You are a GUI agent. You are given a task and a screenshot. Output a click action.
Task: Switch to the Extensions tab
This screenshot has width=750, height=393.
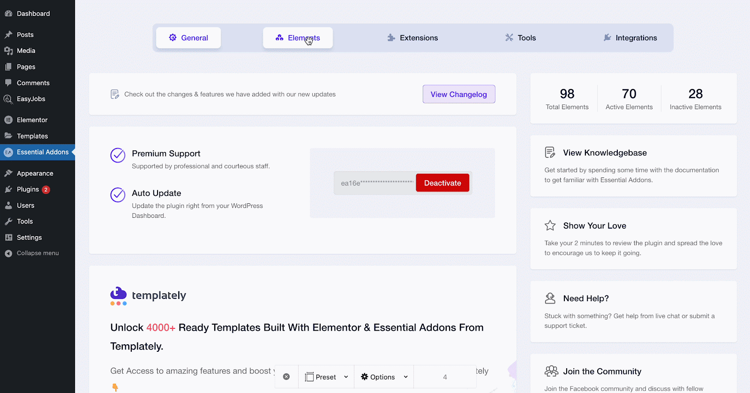pyautogui.click(x=412, y=38)
